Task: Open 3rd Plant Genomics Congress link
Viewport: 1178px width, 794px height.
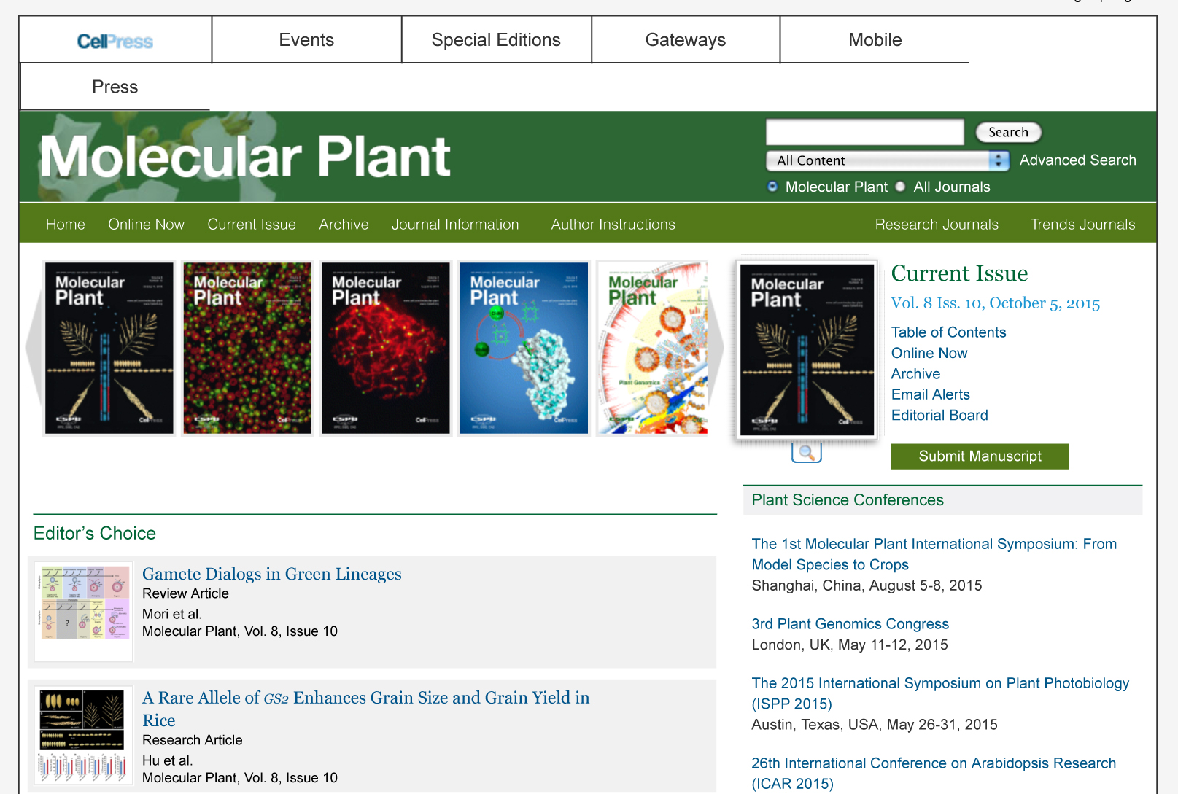Action: [850, 624]
